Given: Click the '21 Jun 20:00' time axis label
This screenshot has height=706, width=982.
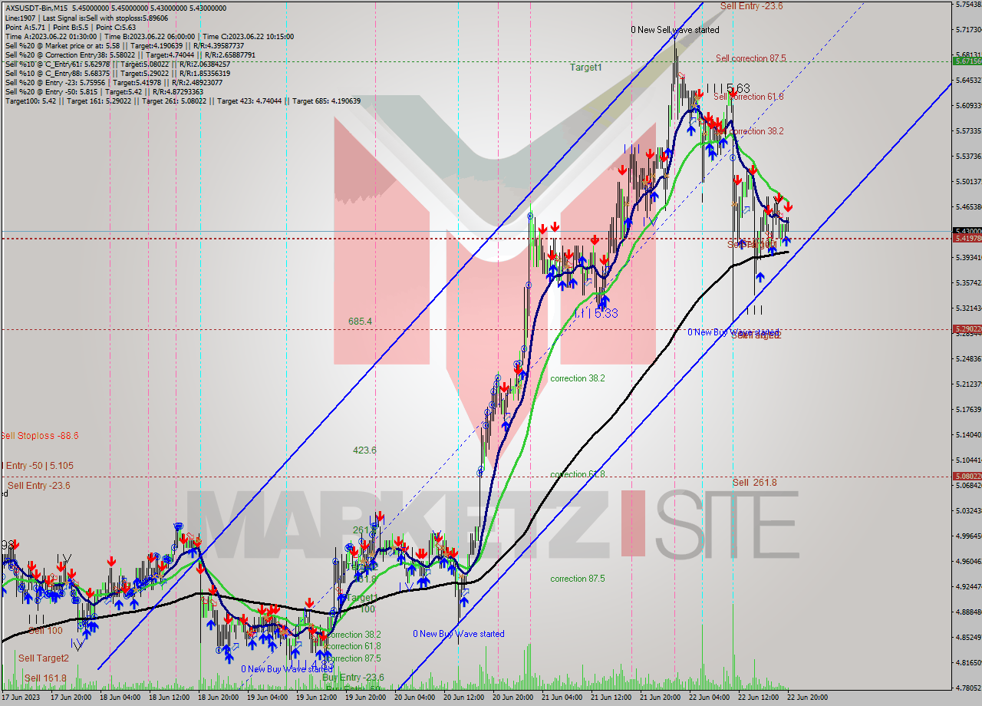Looking at the screenshot, I should point(661,698).
